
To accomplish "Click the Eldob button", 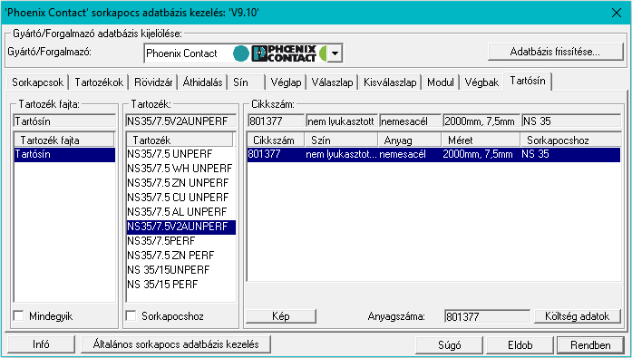I will (x=520, y=345).
